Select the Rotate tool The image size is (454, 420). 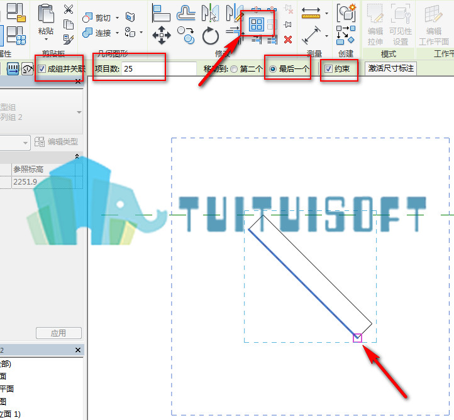point(211,36)
